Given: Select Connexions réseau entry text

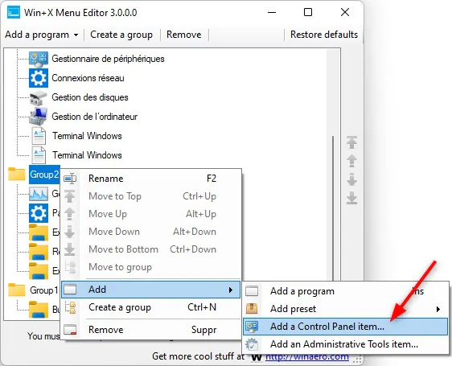Looking at the screenshot, I should coord(88,78).
